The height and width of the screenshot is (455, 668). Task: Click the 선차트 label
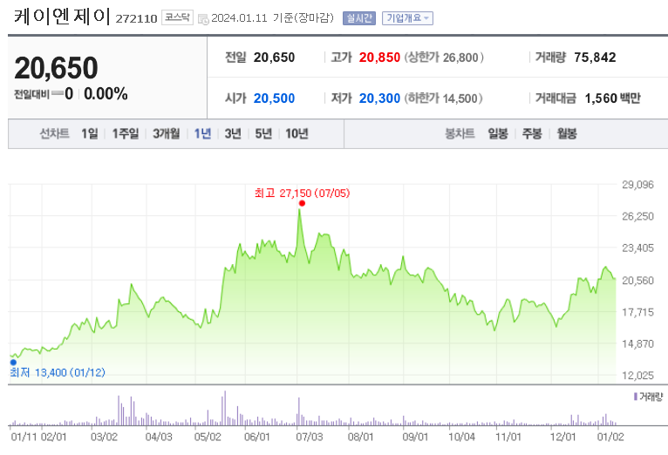54,133
